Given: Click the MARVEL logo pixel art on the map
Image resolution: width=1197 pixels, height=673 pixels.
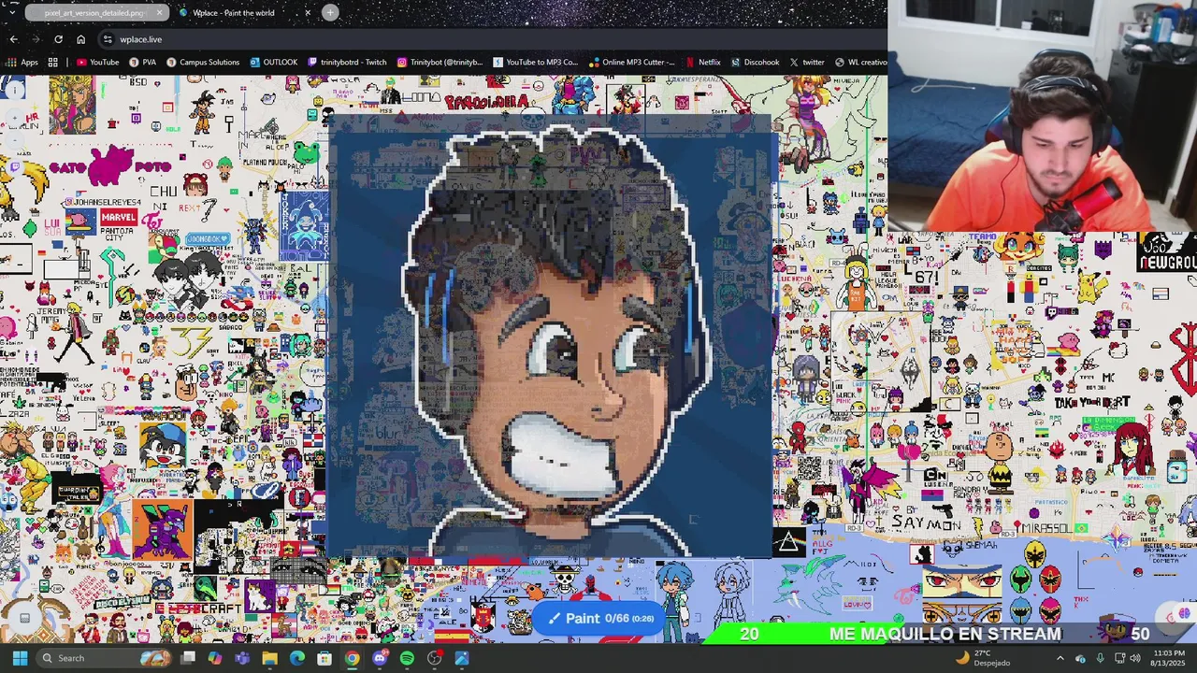Looking at the screenshot, I should pyautogui.click(x=119, y=217).
